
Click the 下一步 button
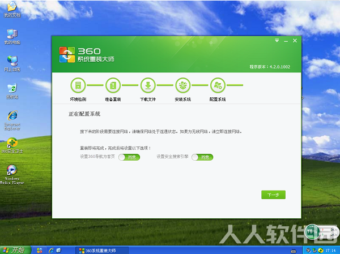[273, 195]
